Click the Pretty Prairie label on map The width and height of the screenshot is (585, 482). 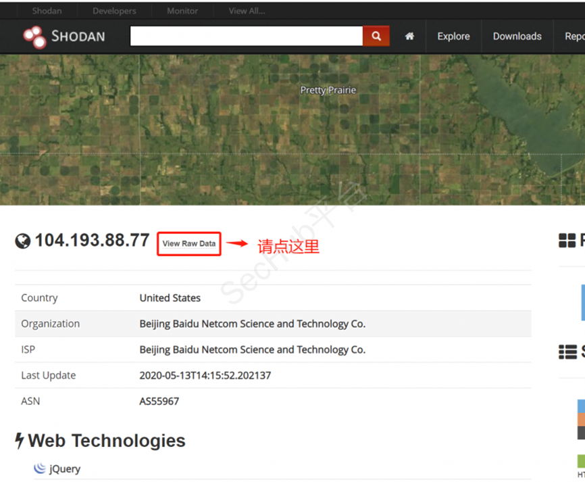point(328,90)
